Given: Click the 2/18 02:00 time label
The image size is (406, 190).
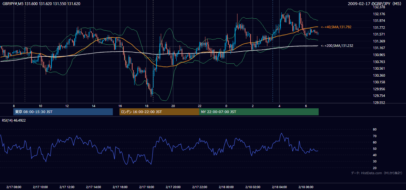Looking at the screenshot, I should coord(253,187).
